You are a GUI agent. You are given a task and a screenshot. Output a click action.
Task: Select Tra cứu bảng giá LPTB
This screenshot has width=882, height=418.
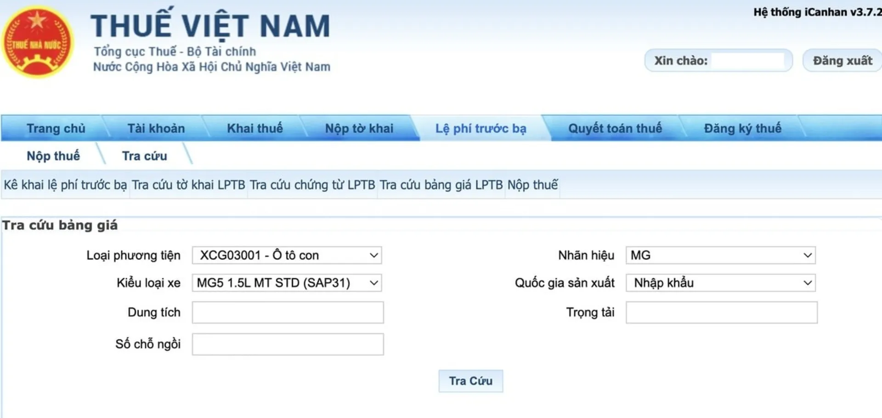click(x=440, y=186)
